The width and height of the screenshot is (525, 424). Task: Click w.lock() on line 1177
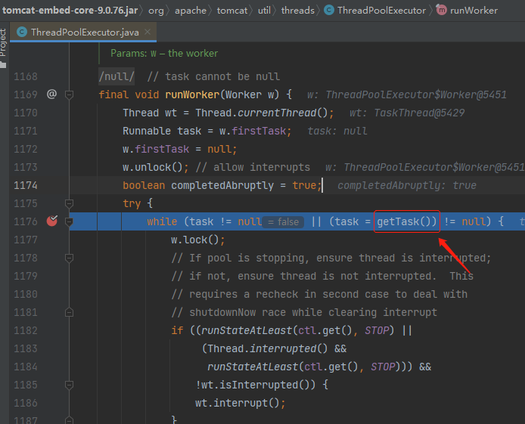(194, 240)
